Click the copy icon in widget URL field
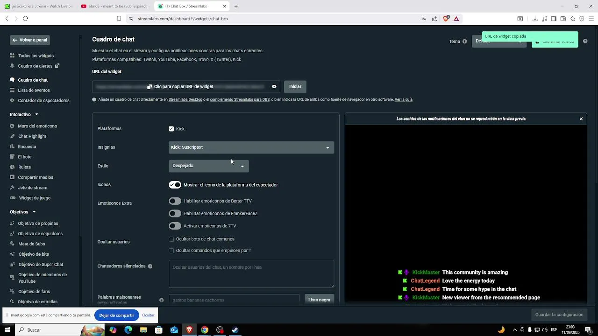 [149, 87]
